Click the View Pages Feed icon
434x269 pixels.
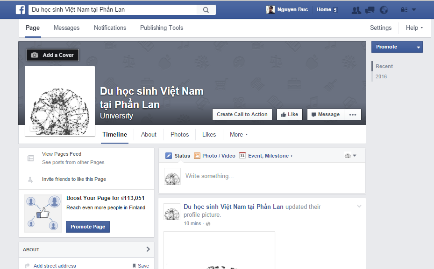30,158
